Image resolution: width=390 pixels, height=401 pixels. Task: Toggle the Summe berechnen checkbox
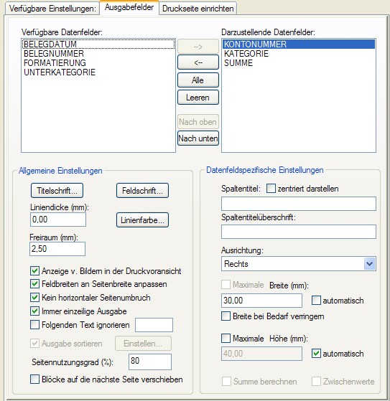click(x=226, y=381)
